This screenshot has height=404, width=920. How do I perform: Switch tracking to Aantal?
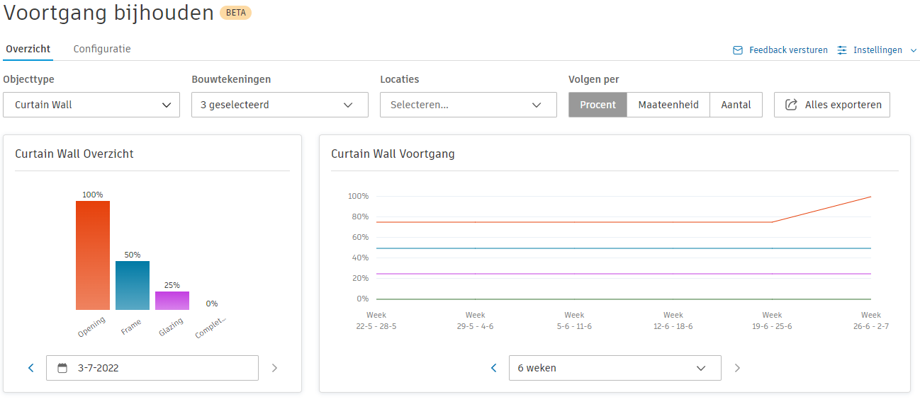coord(736,105)
